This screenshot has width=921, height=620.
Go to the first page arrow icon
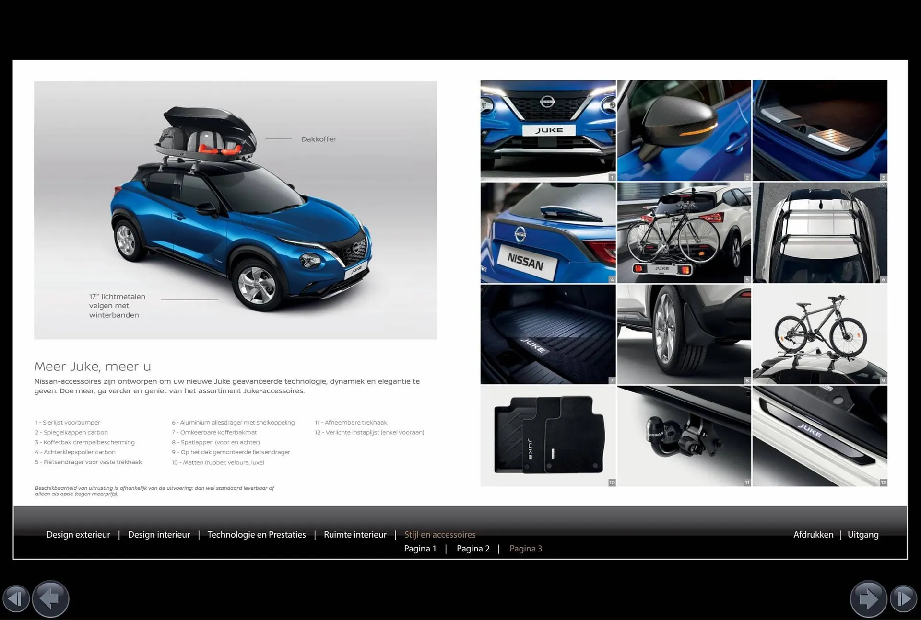(16, 598)
